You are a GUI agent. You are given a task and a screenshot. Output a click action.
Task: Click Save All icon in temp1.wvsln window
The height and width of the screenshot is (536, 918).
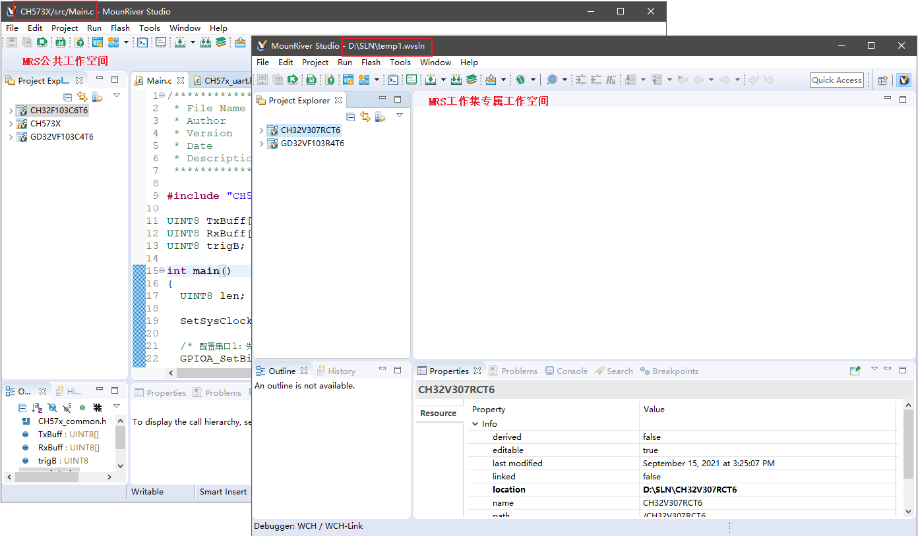(278, 80)
